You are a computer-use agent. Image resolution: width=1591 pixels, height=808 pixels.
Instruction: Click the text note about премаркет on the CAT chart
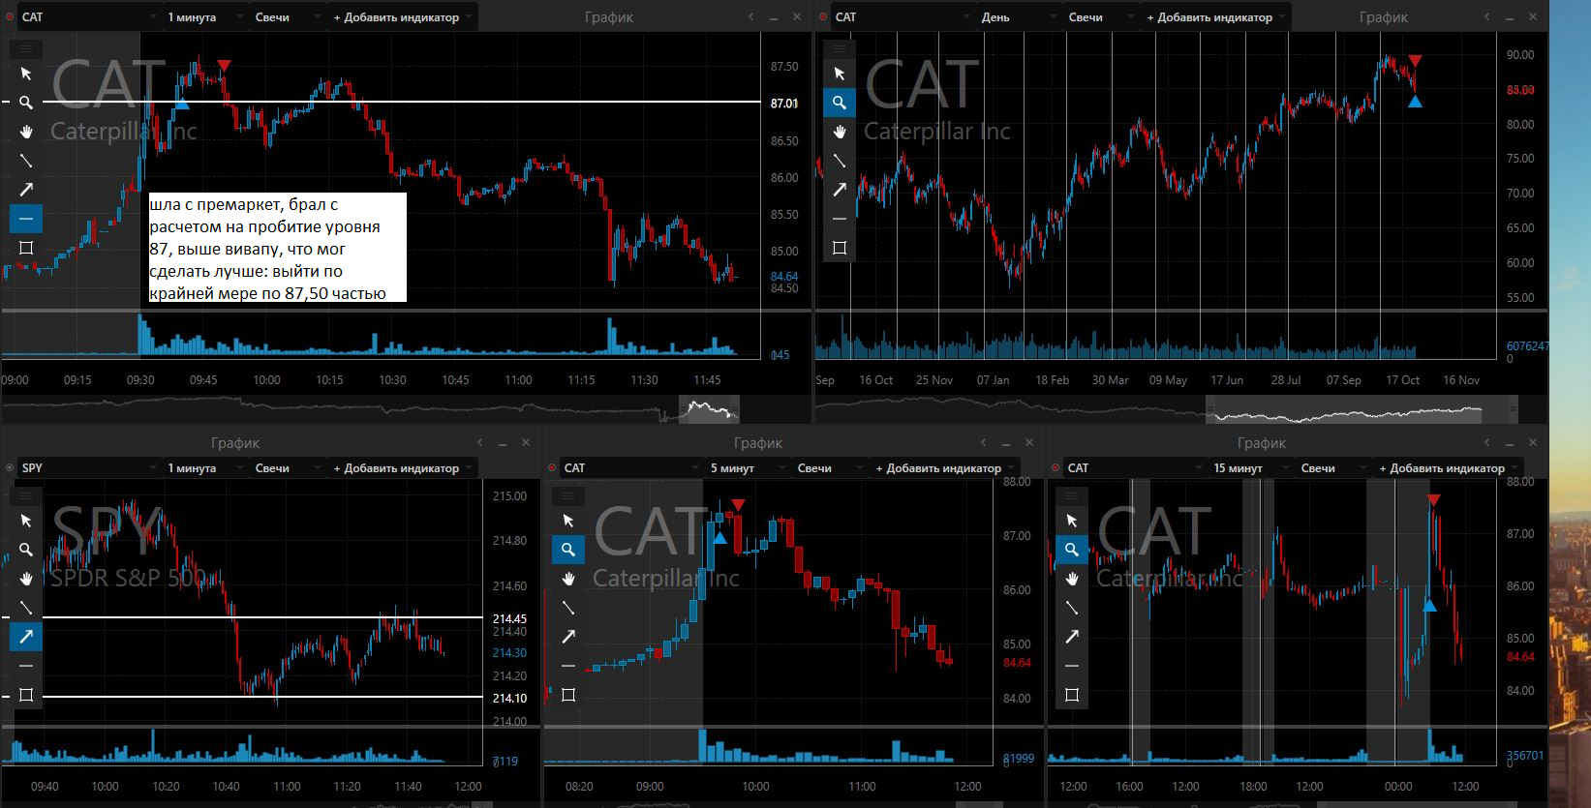(x=277, y=248)
